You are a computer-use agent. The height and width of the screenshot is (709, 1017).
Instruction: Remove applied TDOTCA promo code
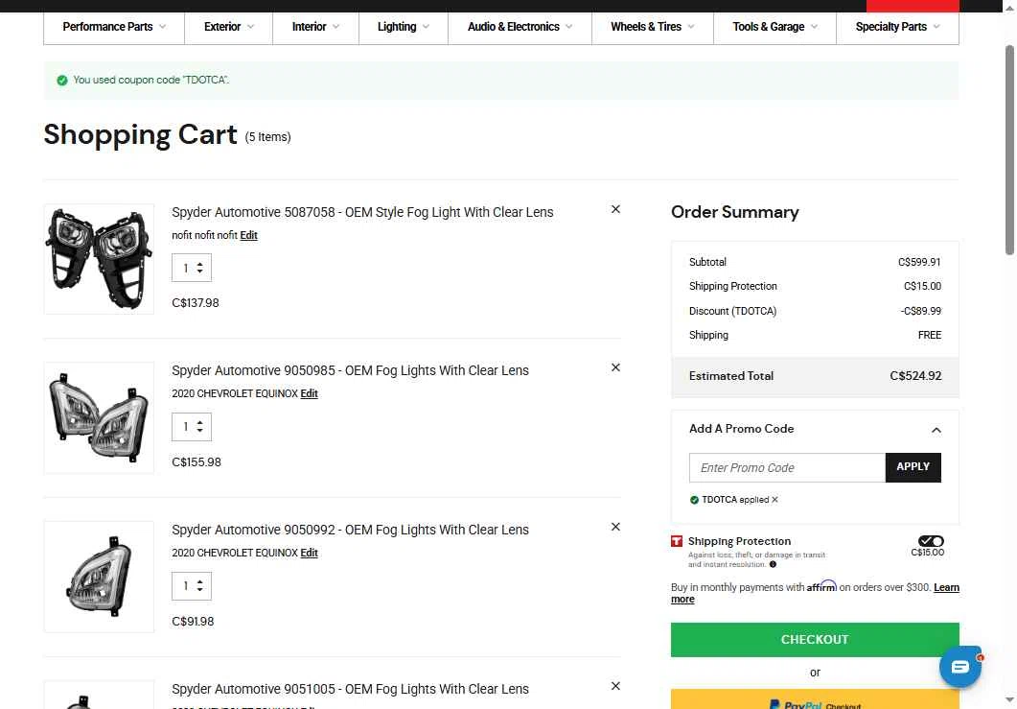774,500
